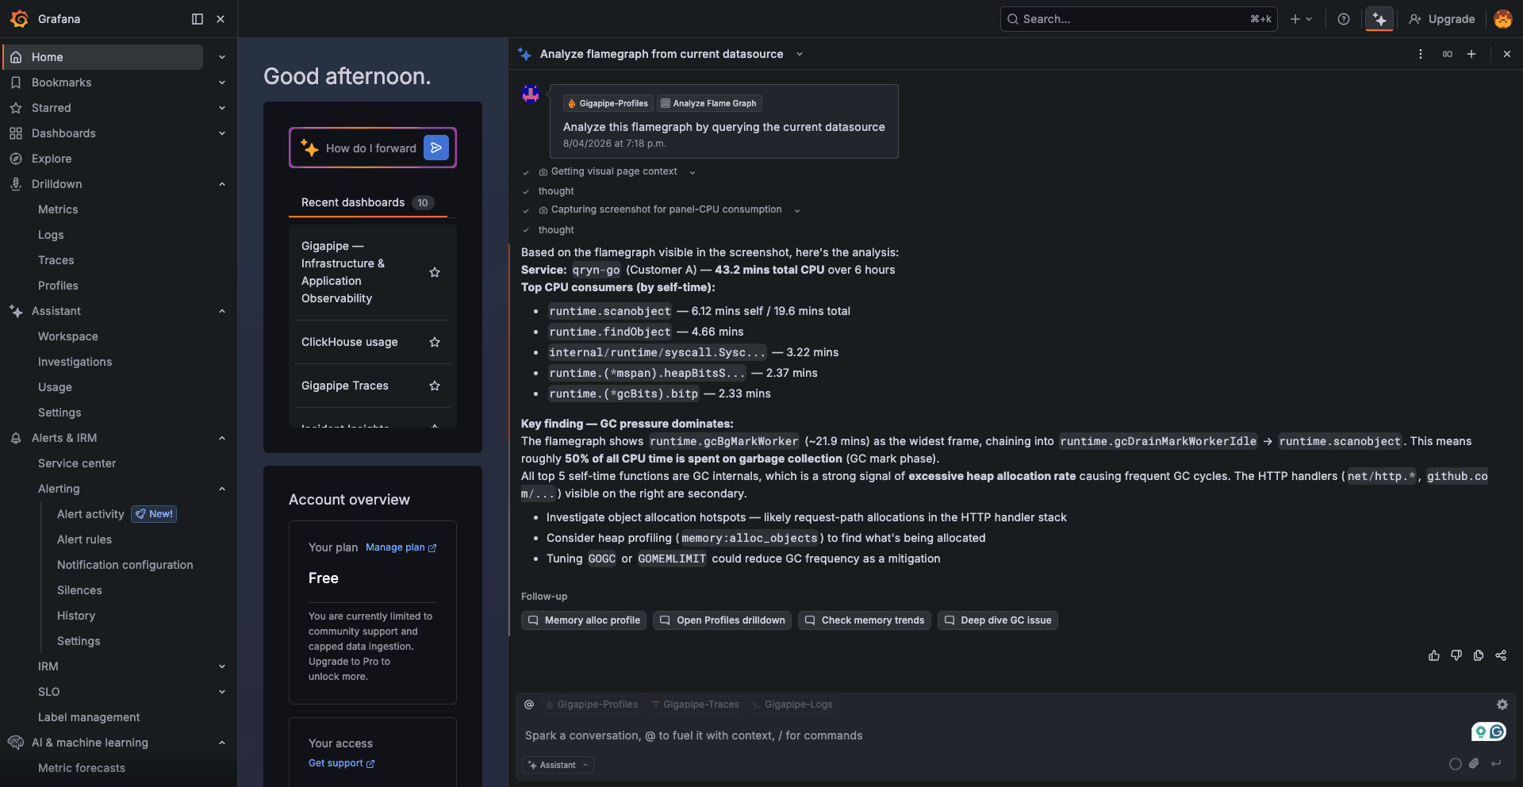Choose Check memory trends follow-up
Image resolution: width=1523 pixels, height=787 pixels.
click(865, 620)
